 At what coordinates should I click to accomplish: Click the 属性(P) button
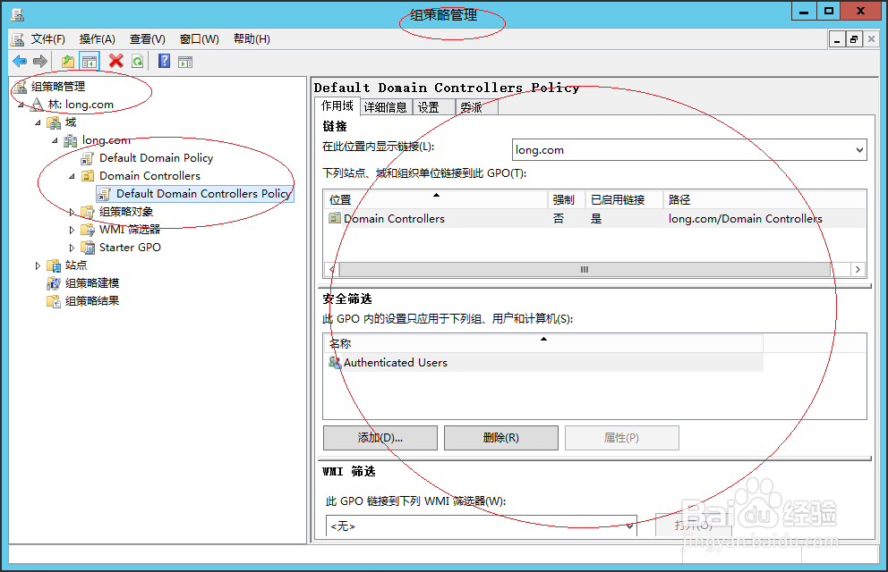click(x=622, y=437)
